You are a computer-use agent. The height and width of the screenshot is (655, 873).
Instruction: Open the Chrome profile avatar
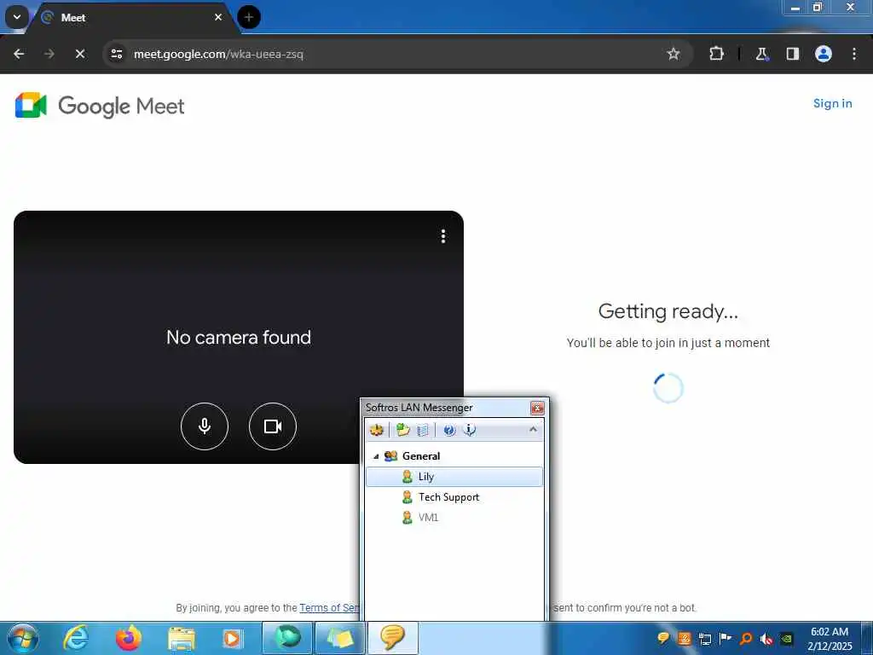click(x=824, y=54)
